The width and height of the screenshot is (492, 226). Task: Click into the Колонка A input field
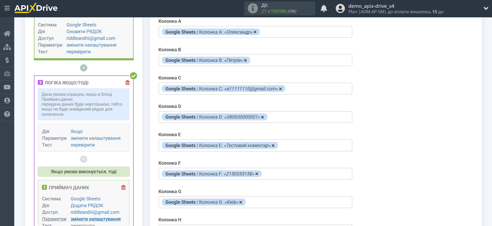(x=255, y=32)
